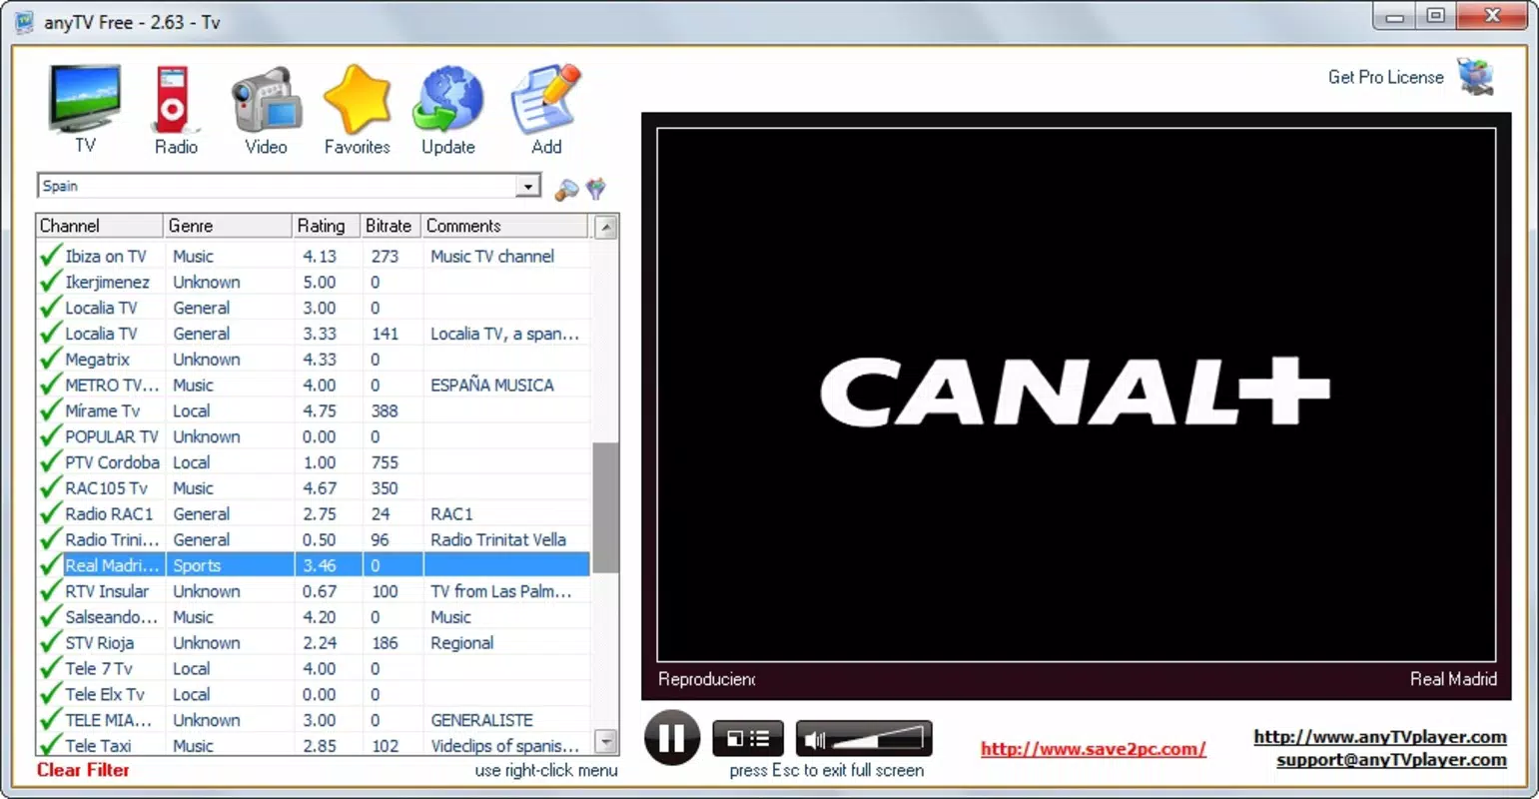
Task: Sort the list by the Channel column header
Action: 100,226
